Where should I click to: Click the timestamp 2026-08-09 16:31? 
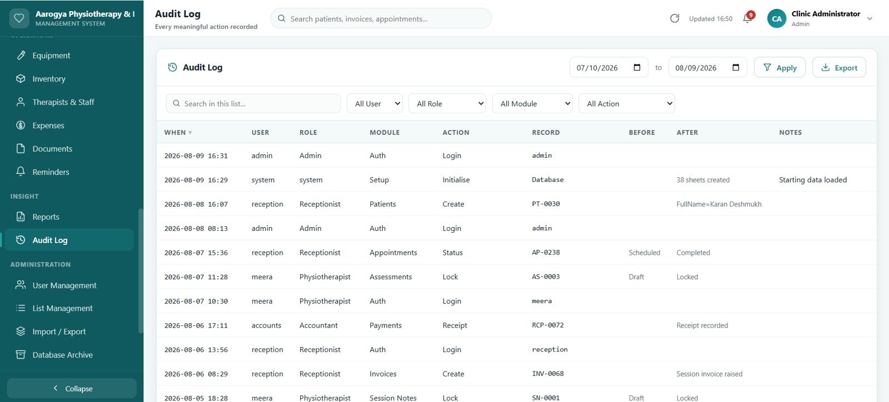click(196, 155)
